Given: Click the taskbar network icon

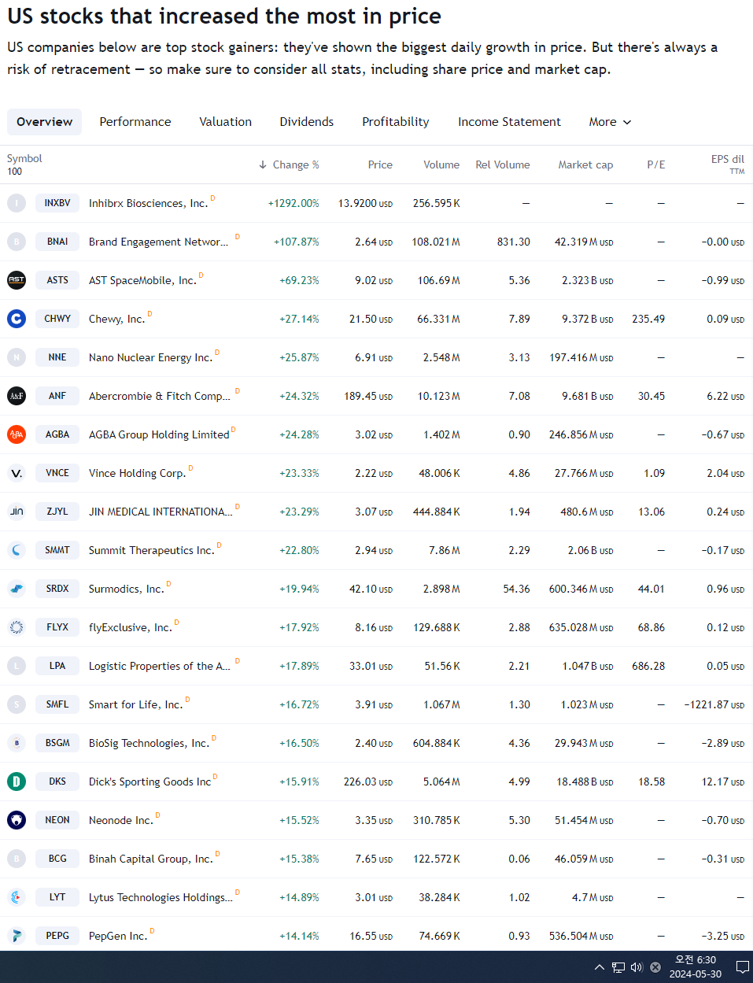Looking at the screenshot, I should pyautogui.click(x=618, y=967).
